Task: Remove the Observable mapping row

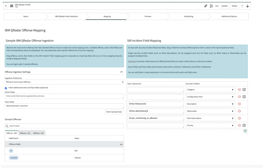Action: (x=239, y=111)
